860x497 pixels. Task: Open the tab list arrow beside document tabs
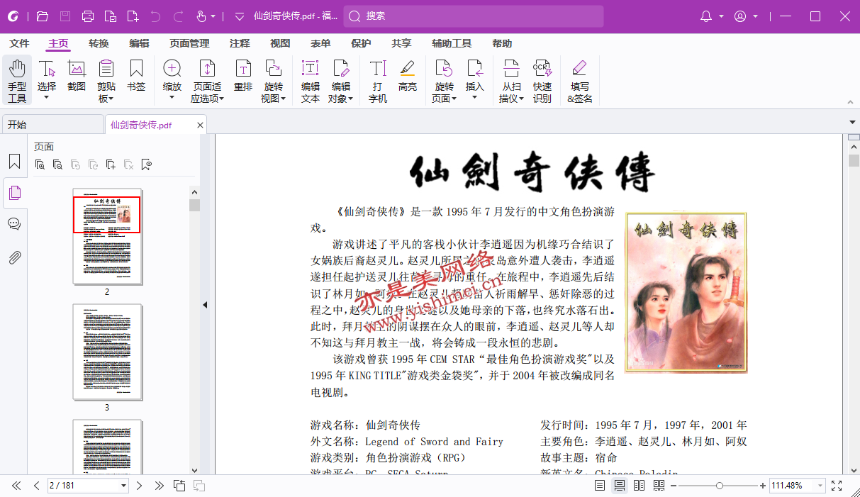(852, 122)
